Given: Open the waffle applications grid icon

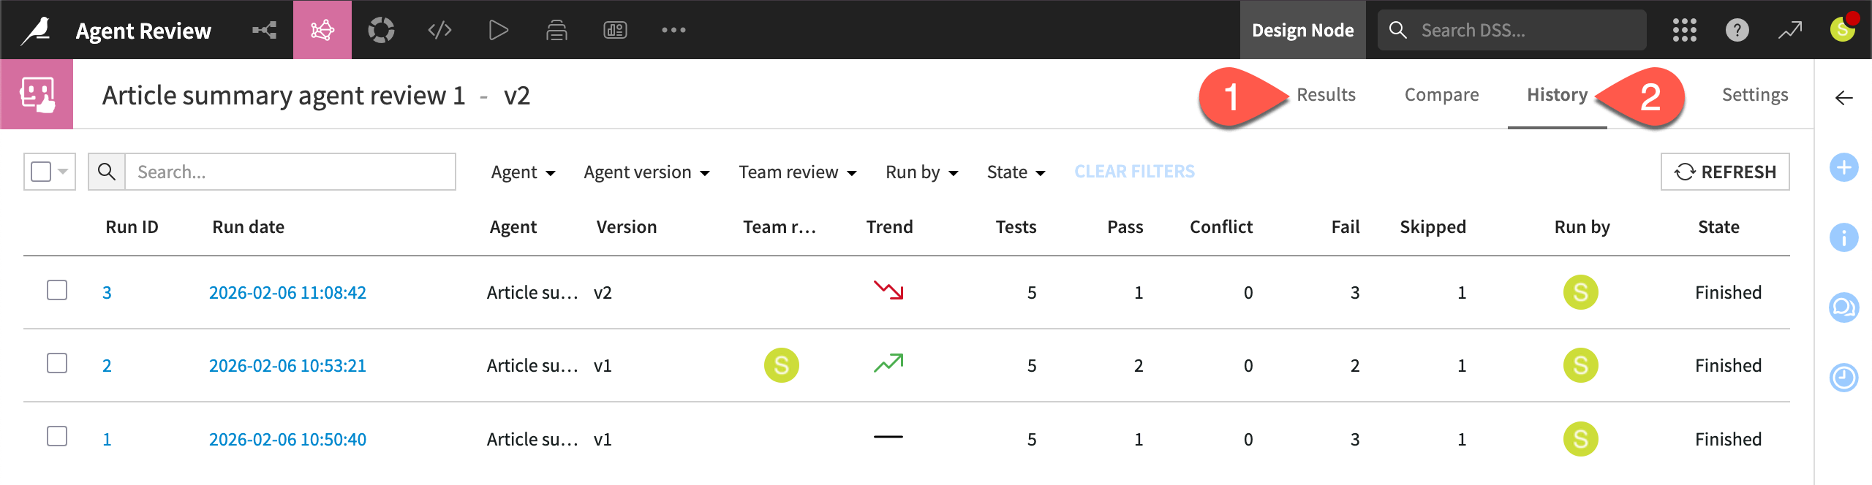Looking at the screenshot, I should (x=1683, y=30).
